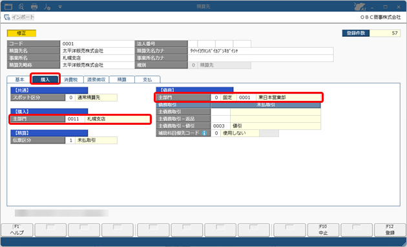
Task: Click the スポット区分 code field
Action: pyautogui.click(x=70, y=98)
